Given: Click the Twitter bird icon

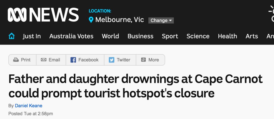Looking at the screenshot, I should (111, 60).
